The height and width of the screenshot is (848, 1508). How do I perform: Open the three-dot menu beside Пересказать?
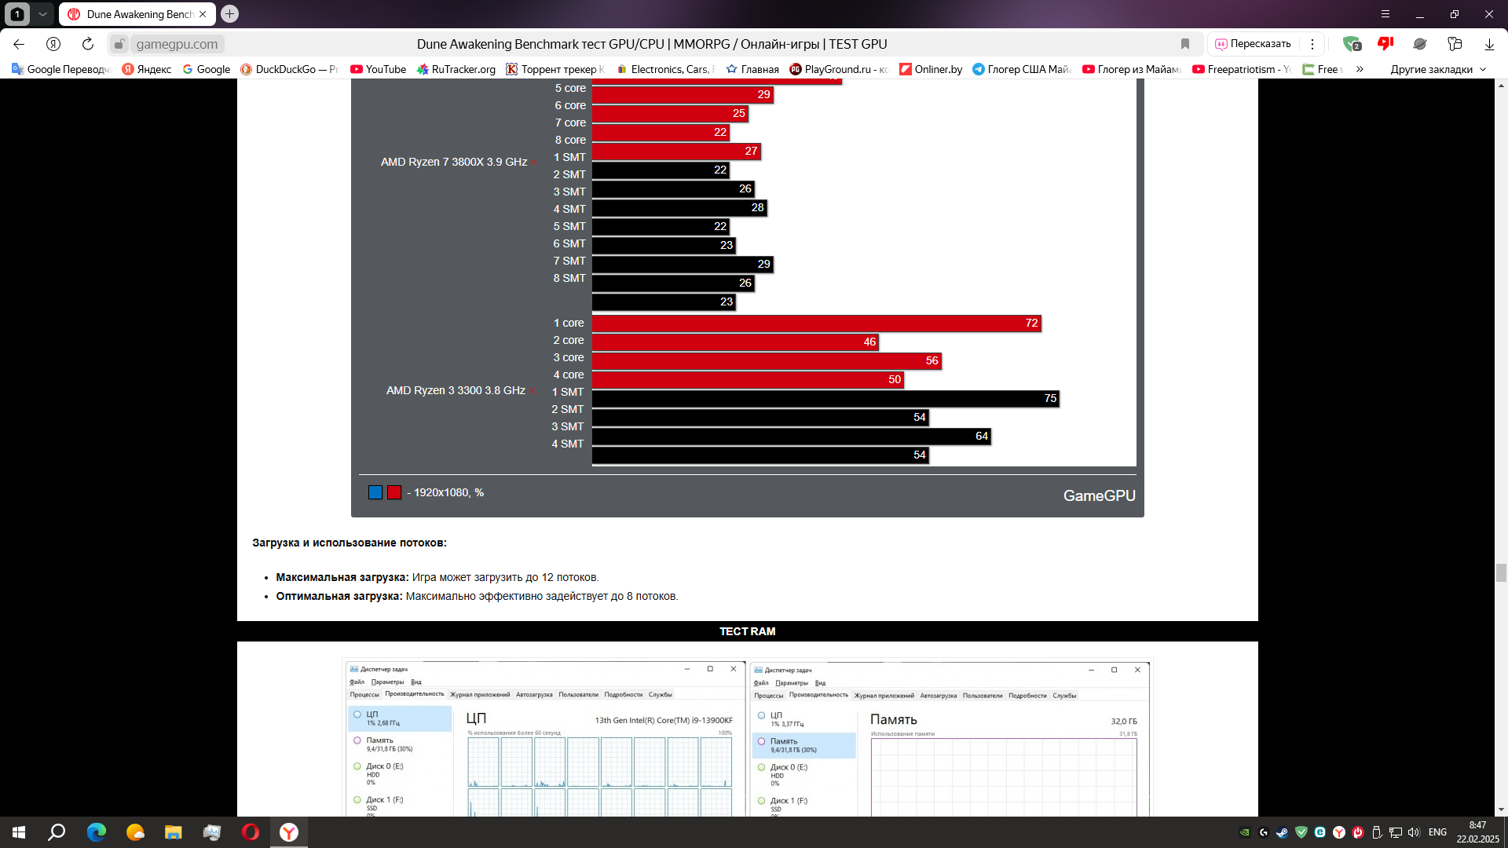click(x=1312, y=44)
